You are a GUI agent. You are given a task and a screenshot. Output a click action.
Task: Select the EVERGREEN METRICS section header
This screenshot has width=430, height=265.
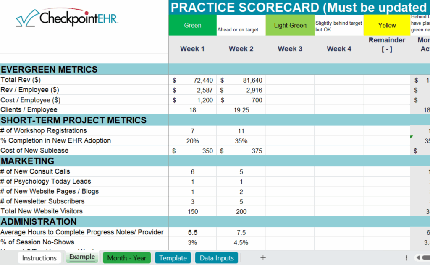[x=49, y=70]
